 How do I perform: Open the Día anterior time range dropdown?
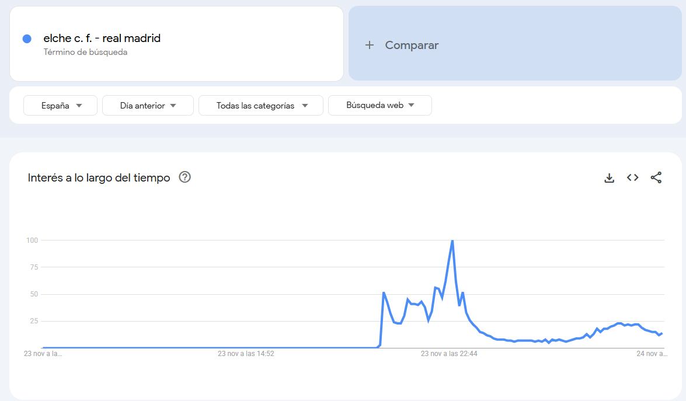coord(148,105)
